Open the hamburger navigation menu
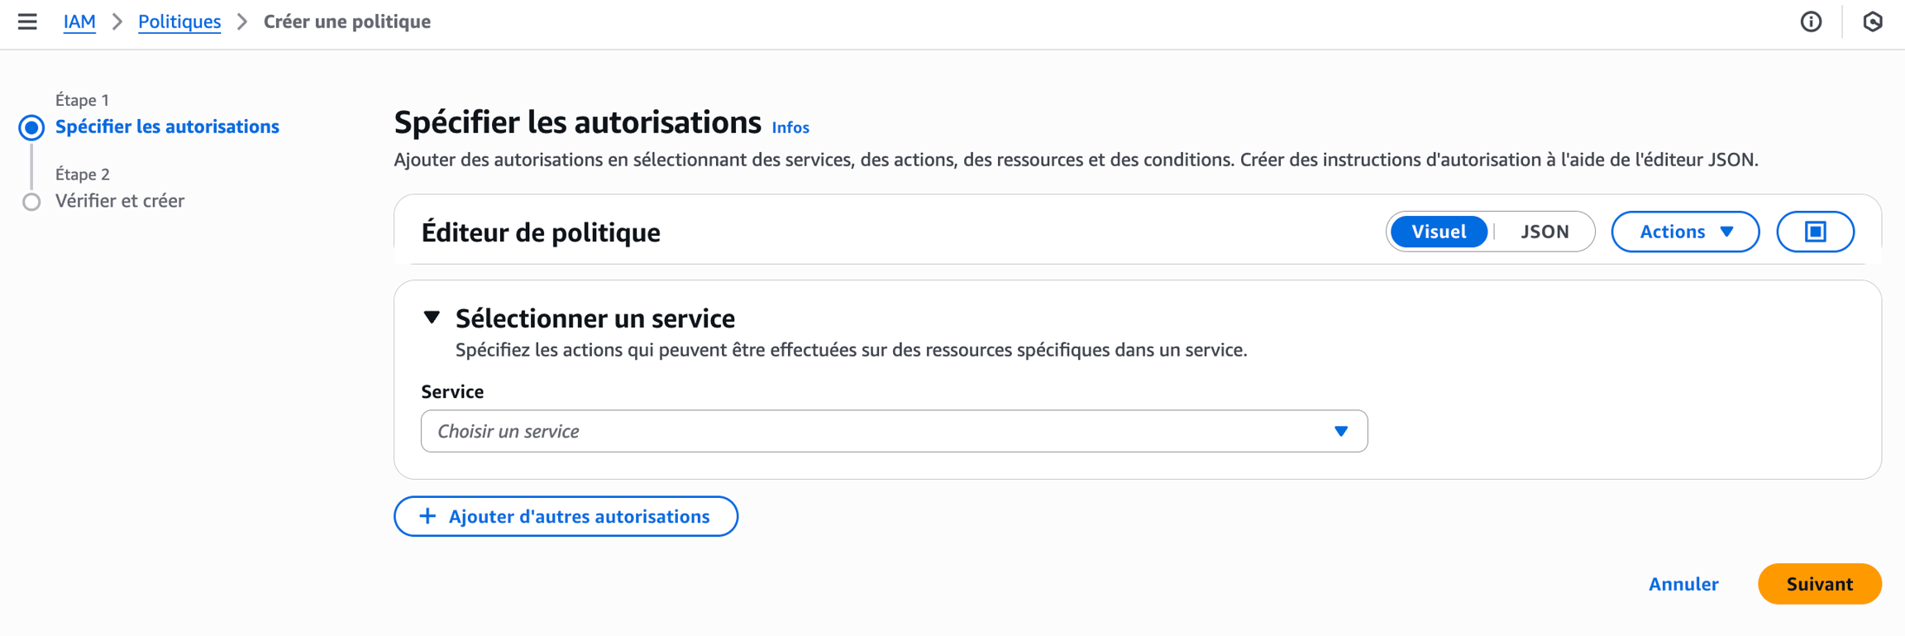 27,22
